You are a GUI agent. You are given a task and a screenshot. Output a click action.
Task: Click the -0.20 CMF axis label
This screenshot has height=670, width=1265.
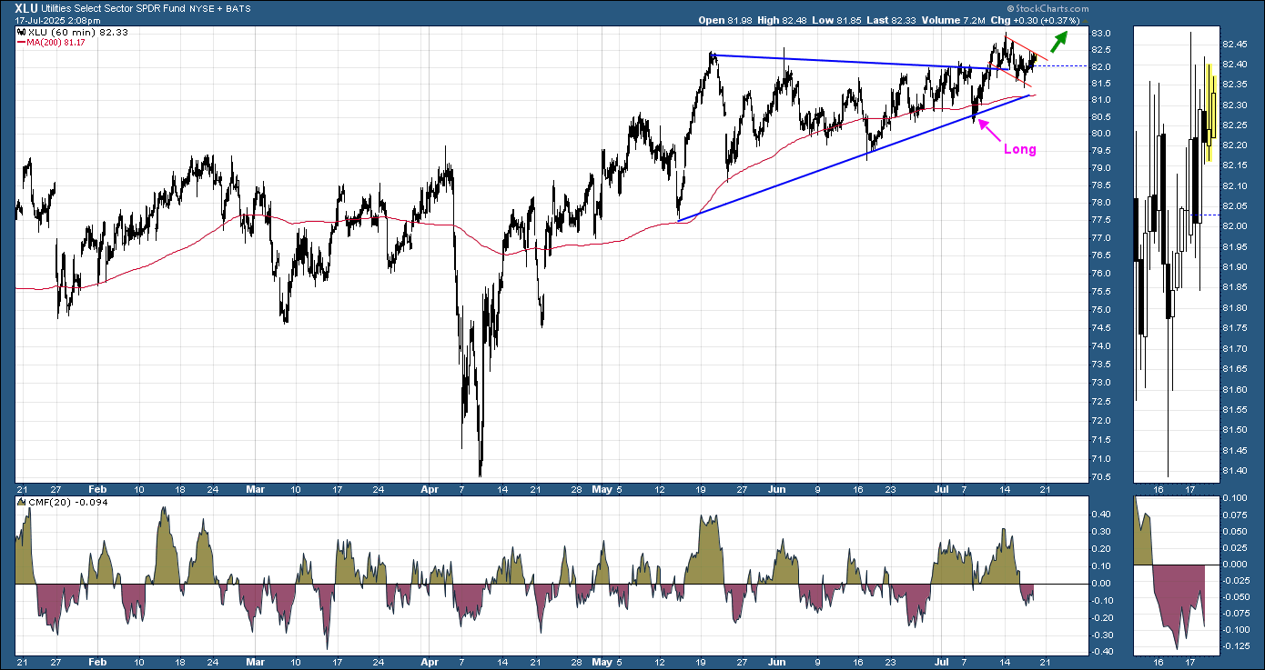click(x=1102, y=617)
